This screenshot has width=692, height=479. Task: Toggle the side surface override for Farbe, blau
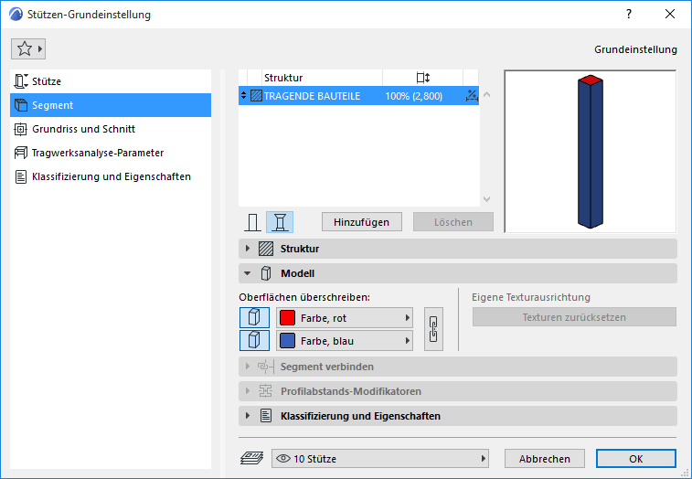coord(254,340)
